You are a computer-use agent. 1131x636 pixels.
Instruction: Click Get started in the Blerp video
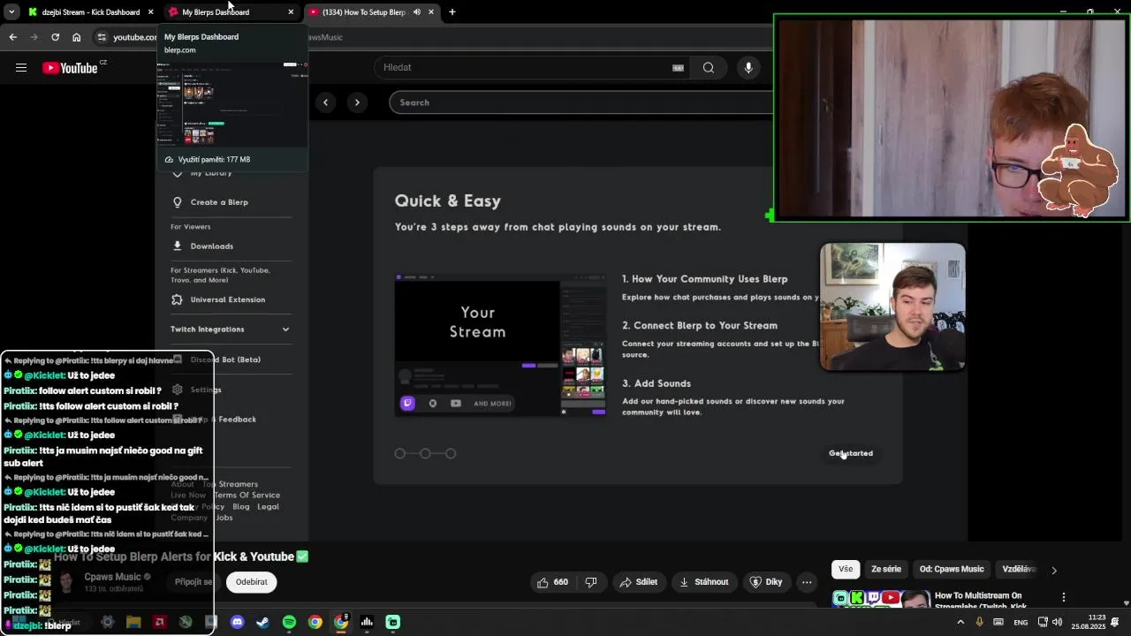(x=851, y=453)
